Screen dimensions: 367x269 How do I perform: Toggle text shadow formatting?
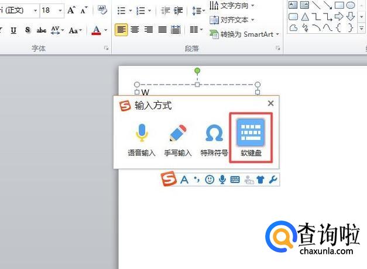click(28, 30)
